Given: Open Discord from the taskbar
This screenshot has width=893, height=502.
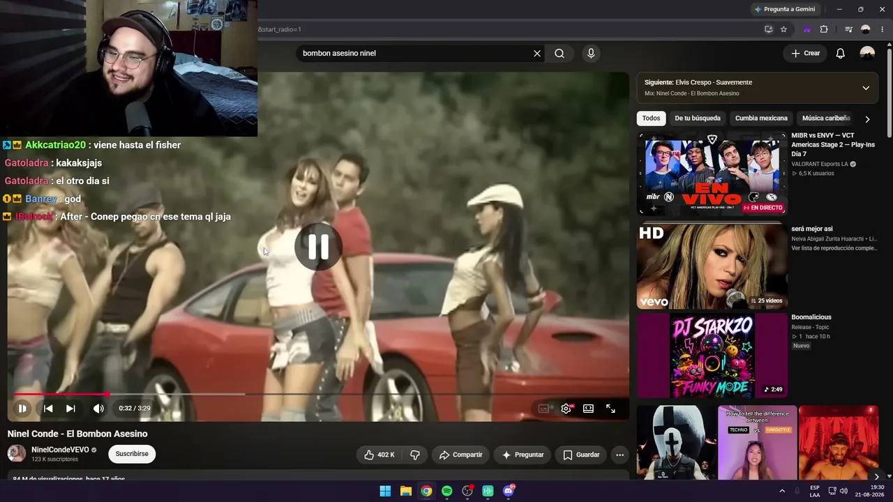Looking at the screenshot, I should [509, 491].
